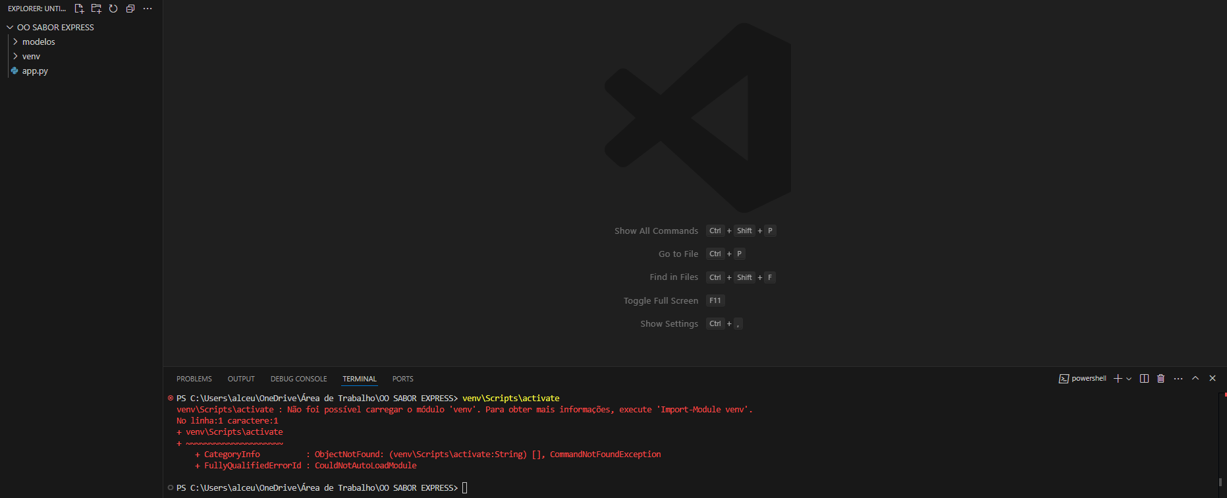The height and width of the screenshot is (498, 1227).
Task: Select the TERMINAL tab
Action: click(360, 379)
